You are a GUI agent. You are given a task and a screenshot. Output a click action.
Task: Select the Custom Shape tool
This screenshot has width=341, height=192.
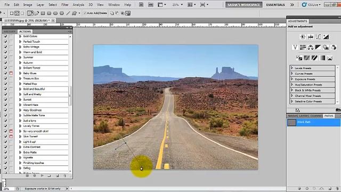[75, 13]
